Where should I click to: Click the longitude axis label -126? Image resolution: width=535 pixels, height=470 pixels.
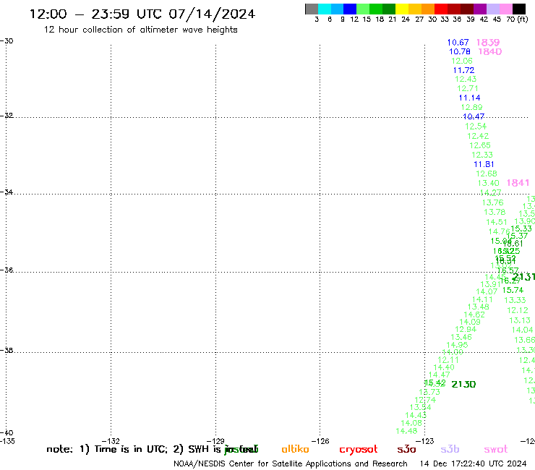click(x=320, y=441)
